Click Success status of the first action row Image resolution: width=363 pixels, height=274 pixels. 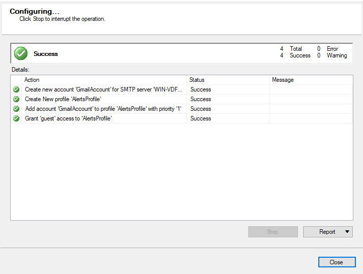pyautogui.click(x=201, y=89)
